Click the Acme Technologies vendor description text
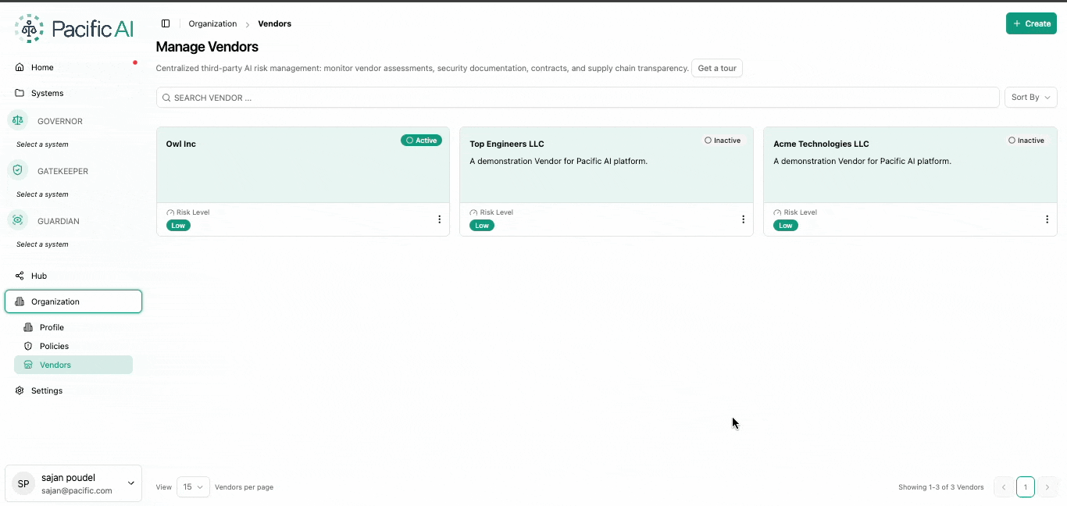1067x506 pixels. (x=862, y=161)
